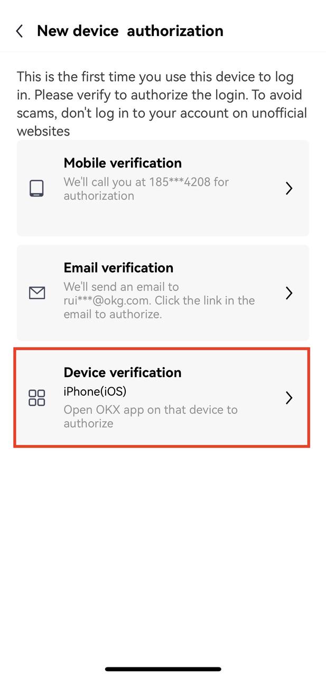The image size is (326, 678).
Task: Expand Mobile verification chevron arrow
Action: pos(289,188)
